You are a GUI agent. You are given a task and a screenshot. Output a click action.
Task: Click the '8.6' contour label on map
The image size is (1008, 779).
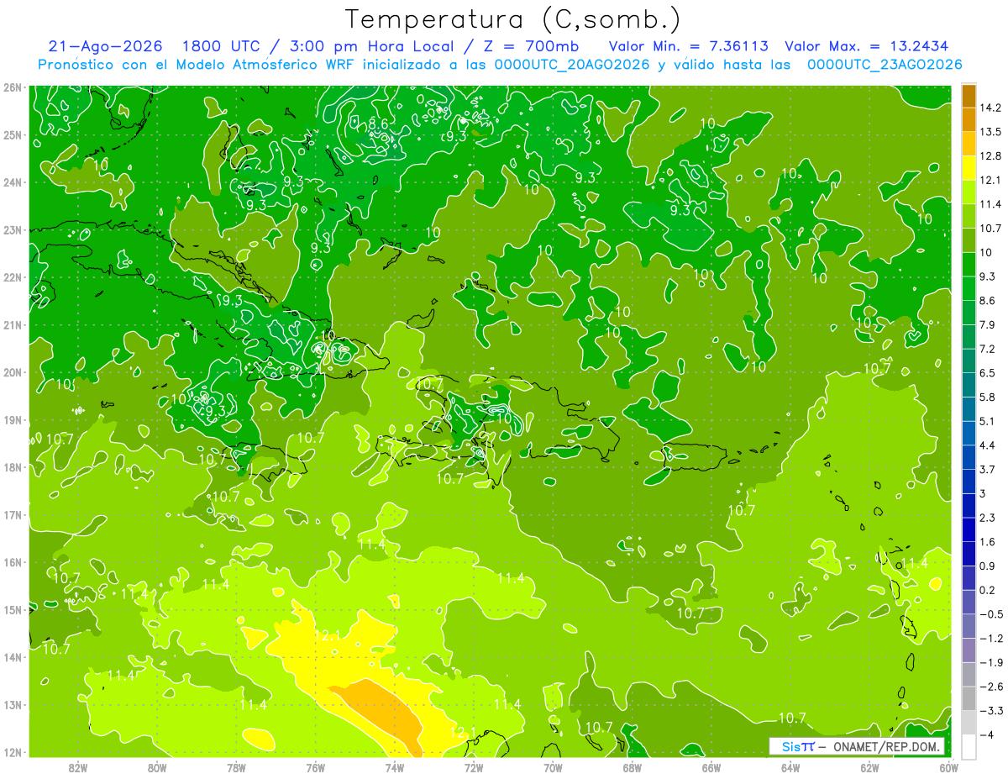click(x=378, y=124)
